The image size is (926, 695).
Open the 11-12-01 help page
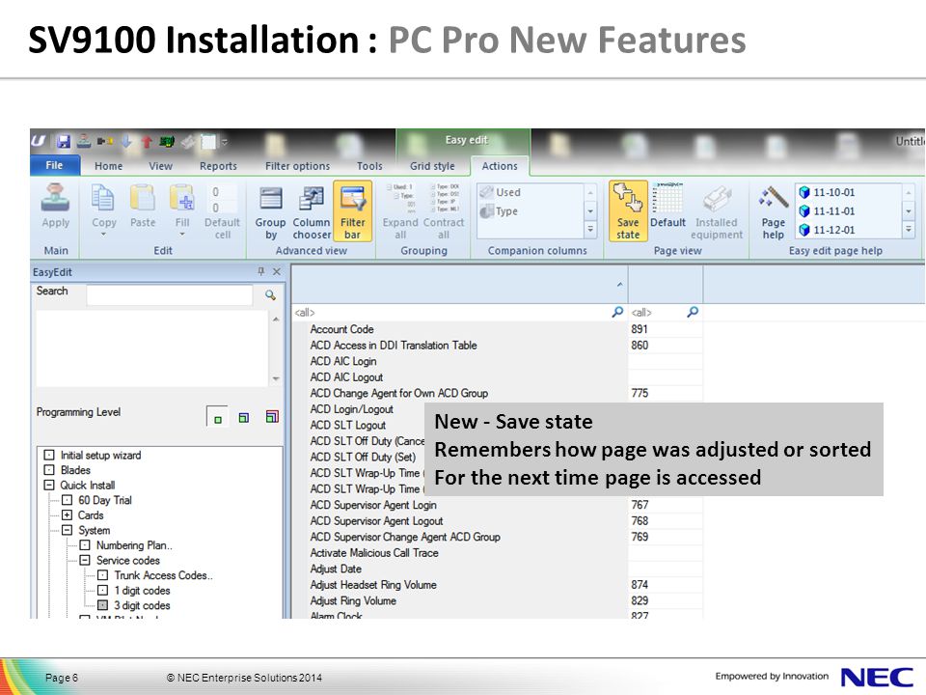pos(828,230)
